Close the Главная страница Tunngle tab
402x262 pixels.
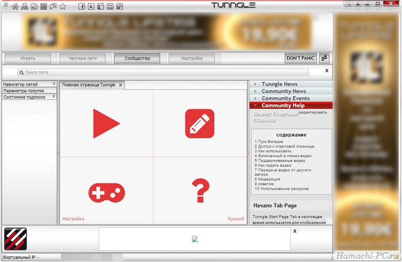(121, 85)
